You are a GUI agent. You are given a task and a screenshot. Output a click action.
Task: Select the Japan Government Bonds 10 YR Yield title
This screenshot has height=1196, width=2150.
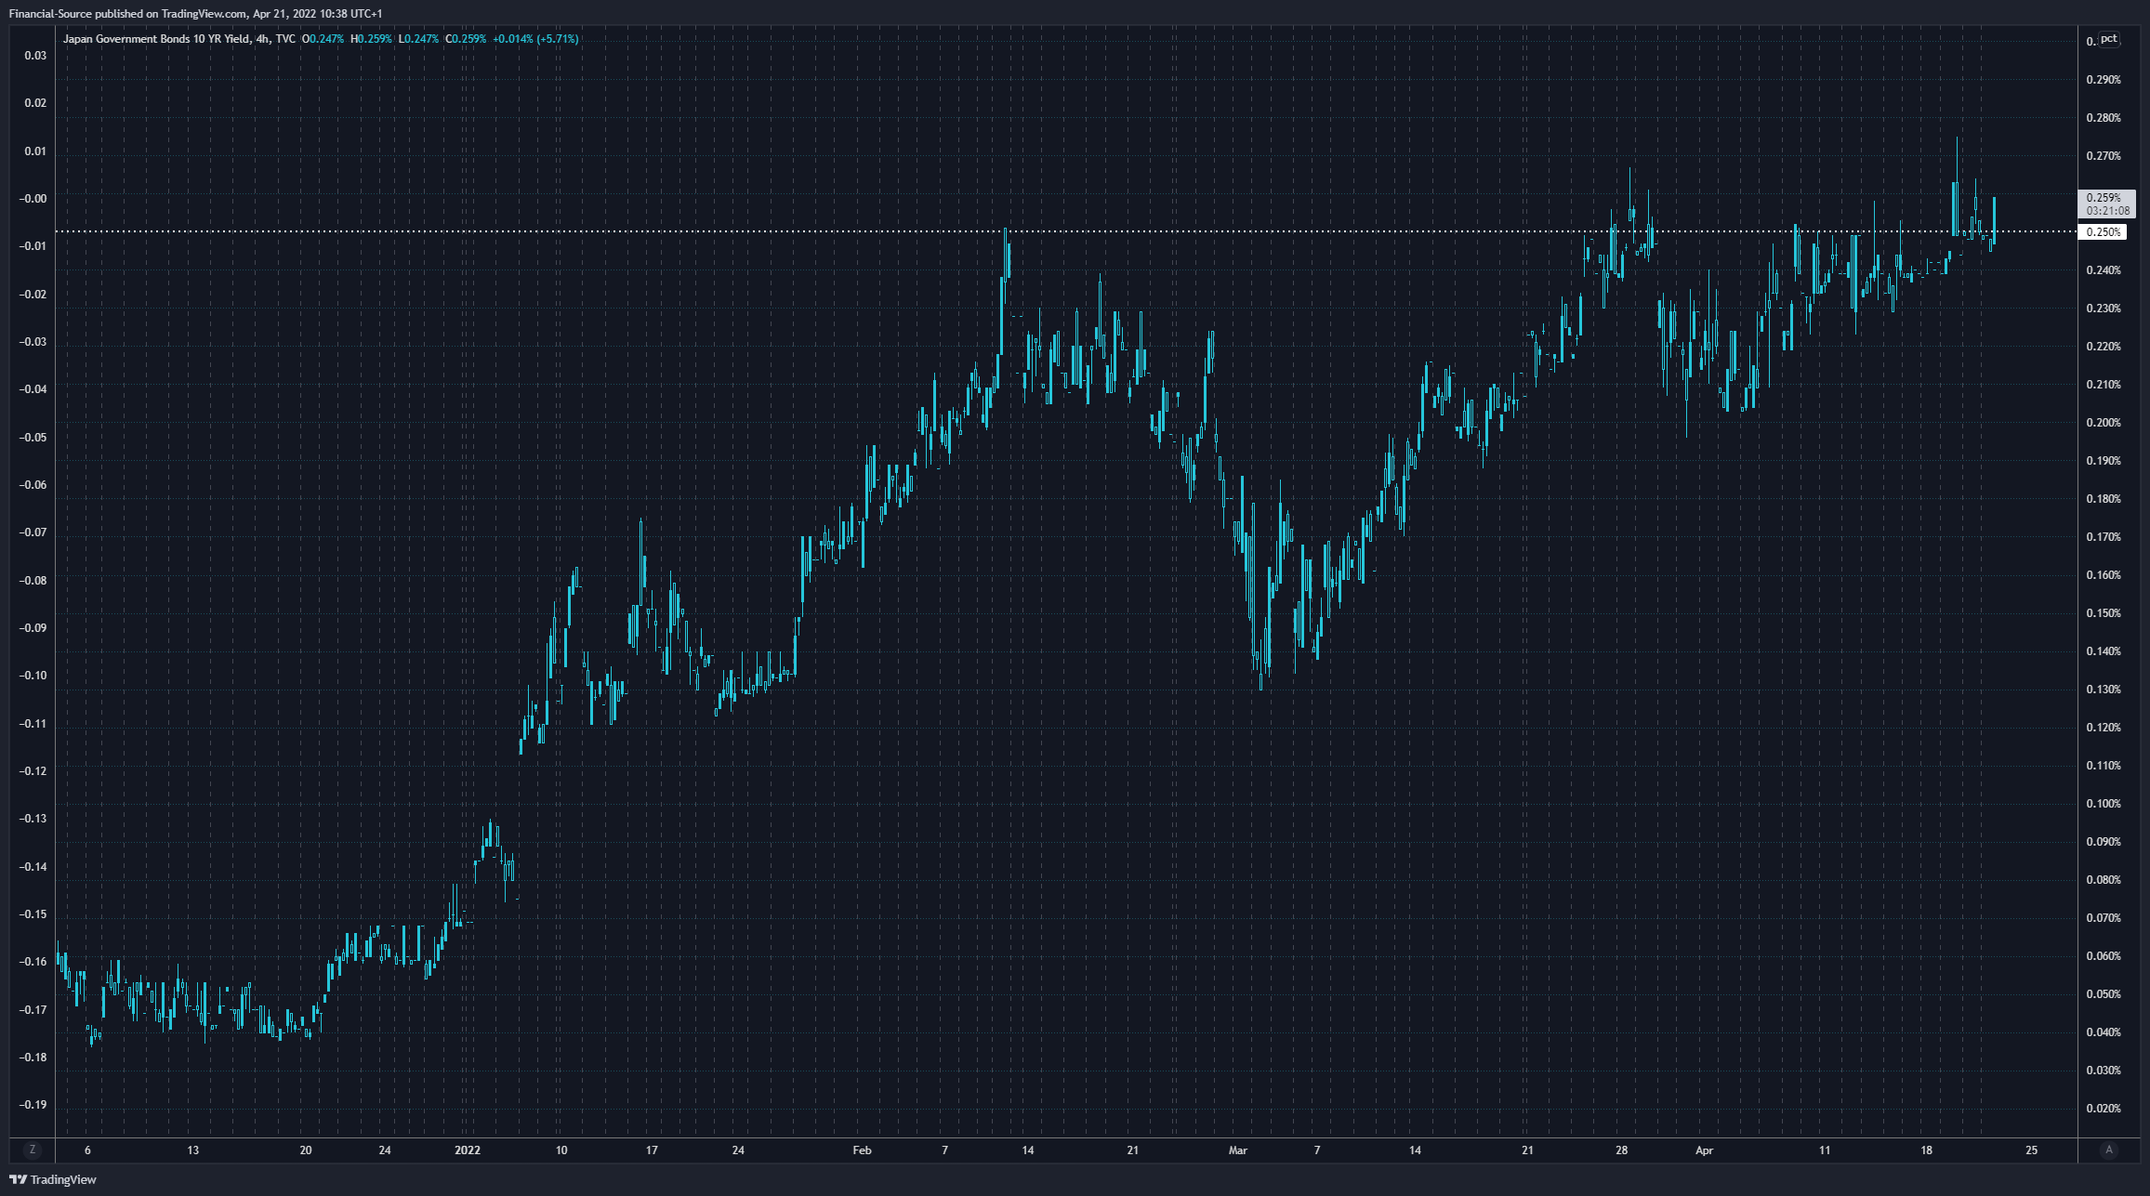[156, 39]
